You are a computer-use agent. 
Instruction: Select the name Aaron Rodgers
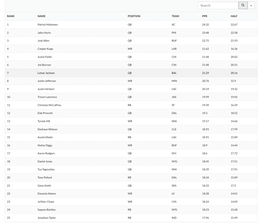pyautogui.click(x=46, y=153)
